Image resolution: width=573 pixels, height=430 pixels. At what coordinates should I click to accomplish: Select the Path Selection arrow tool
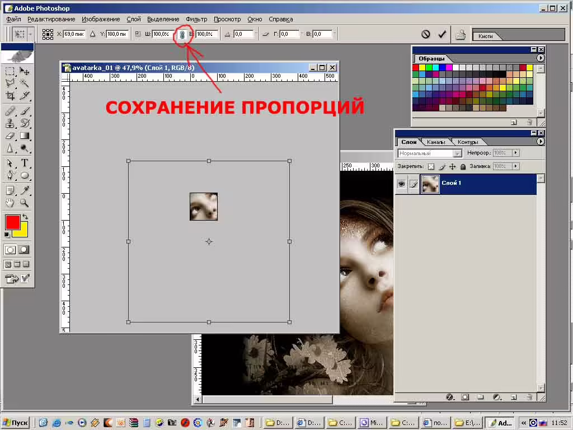click(x=10, y=163)
